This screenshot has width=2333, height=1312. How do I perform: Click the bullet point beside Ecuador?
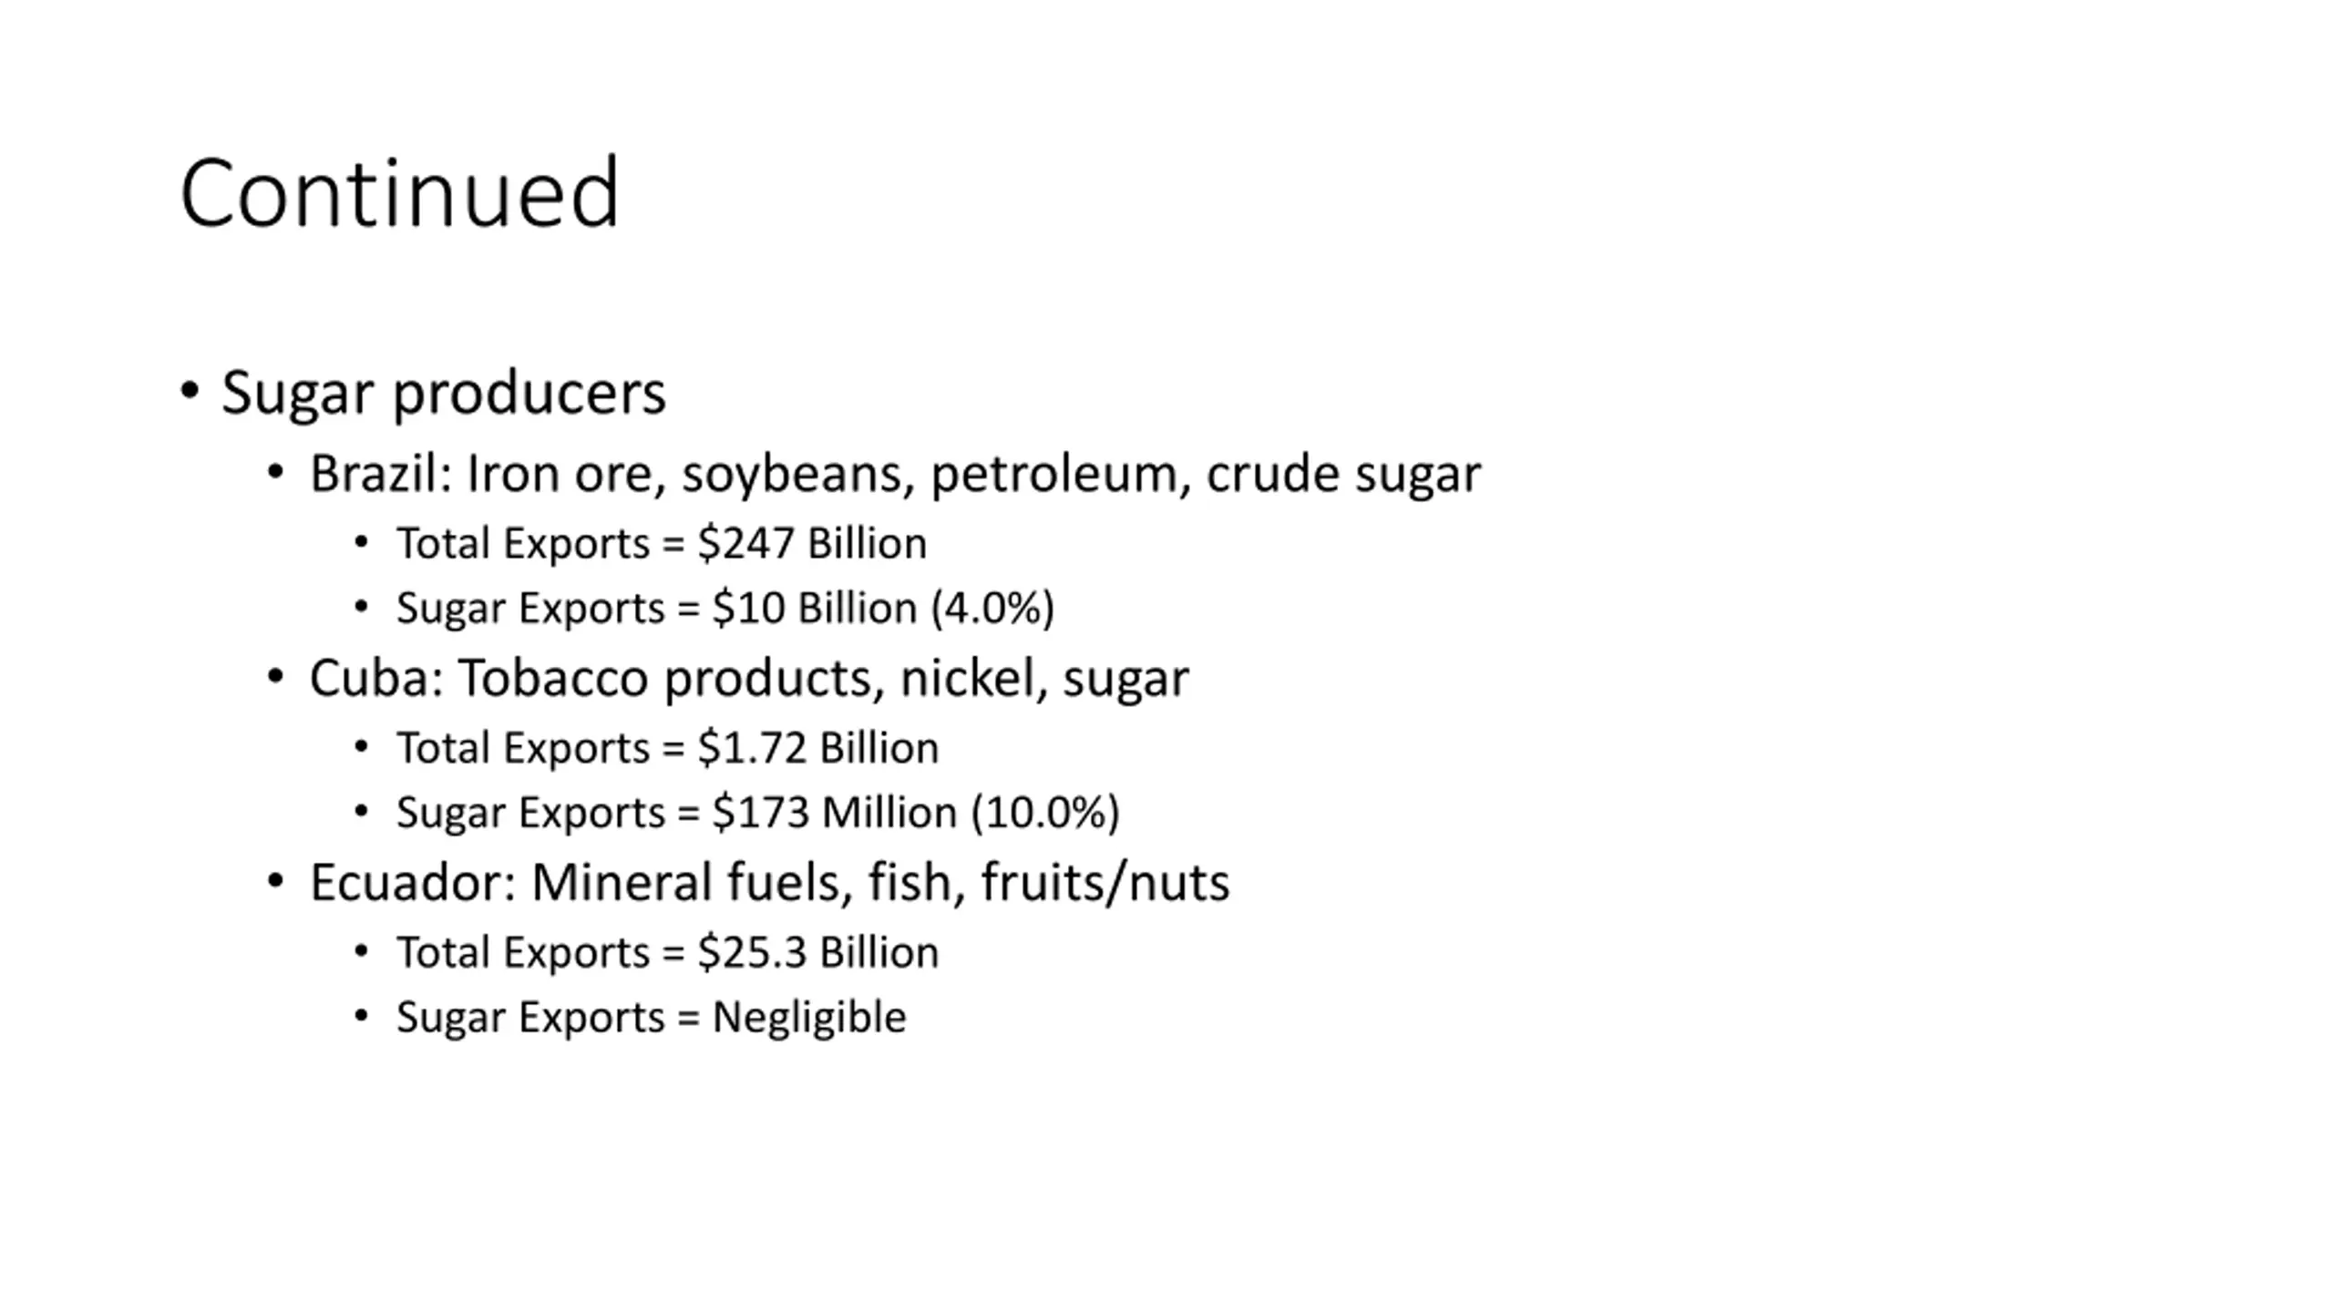click(275, 880)
